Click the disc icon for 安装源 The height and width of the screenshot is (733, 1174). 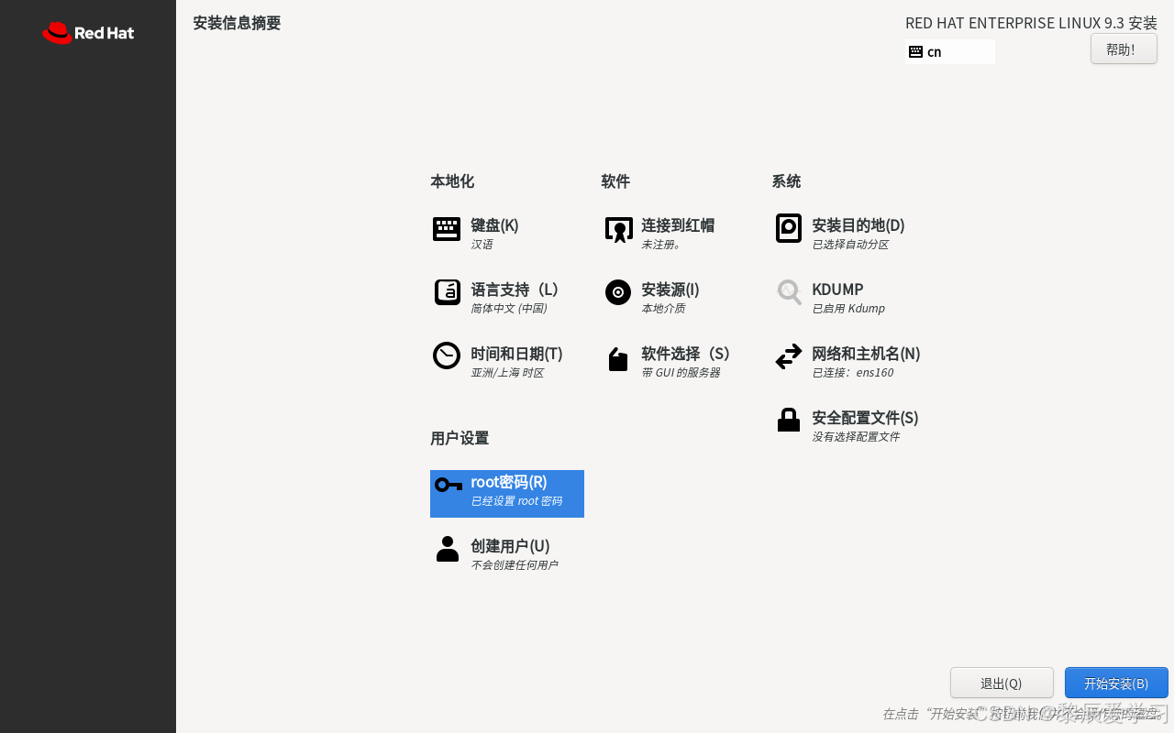pos(618,292)
